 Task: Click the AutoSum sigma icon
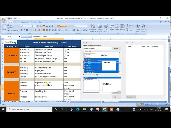pos(127,25)
